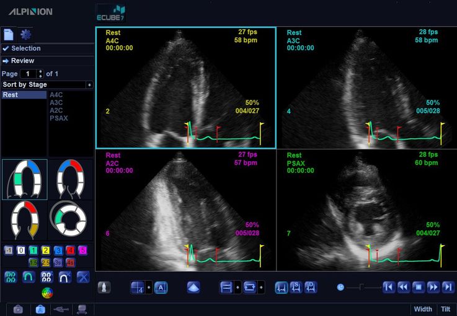Skip to the last frame

pos(448,287)
